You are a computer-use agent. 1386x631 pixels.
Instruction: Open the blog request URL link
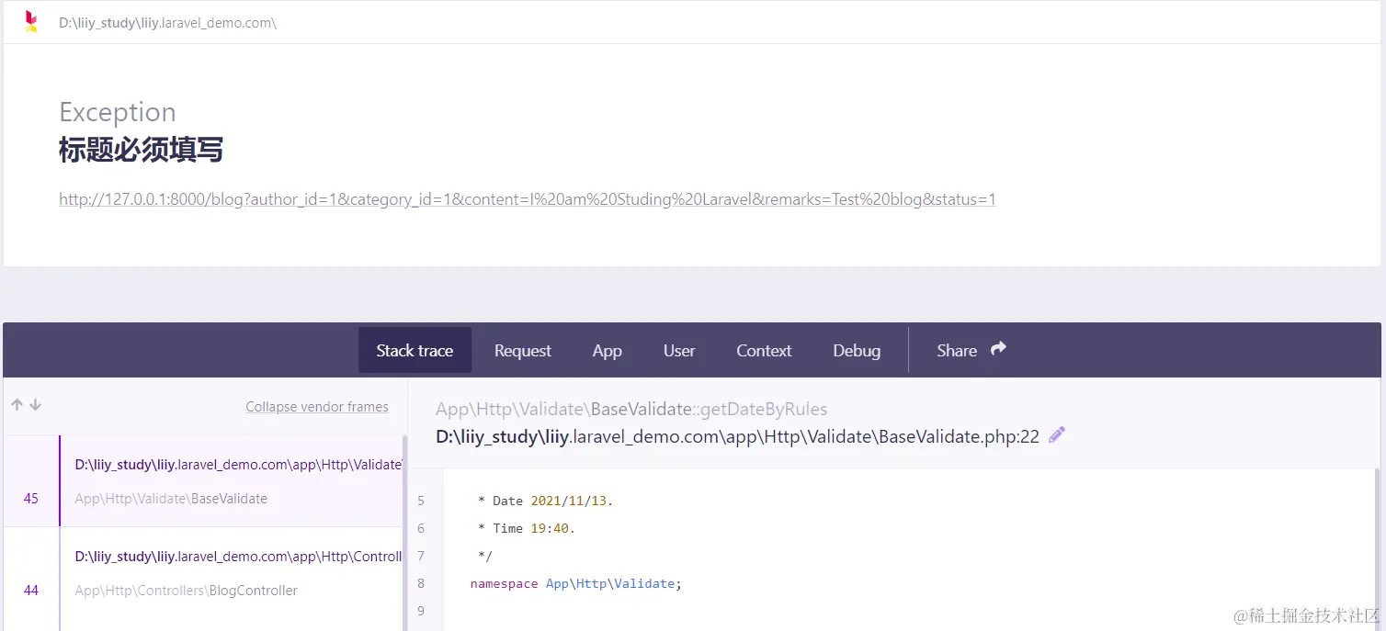point(527,199)
